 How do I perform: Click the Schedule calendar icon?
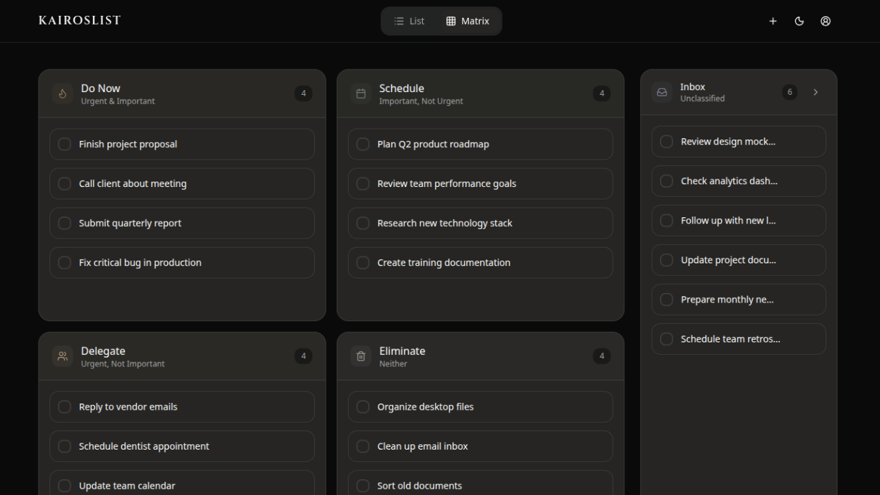[361, 93]
